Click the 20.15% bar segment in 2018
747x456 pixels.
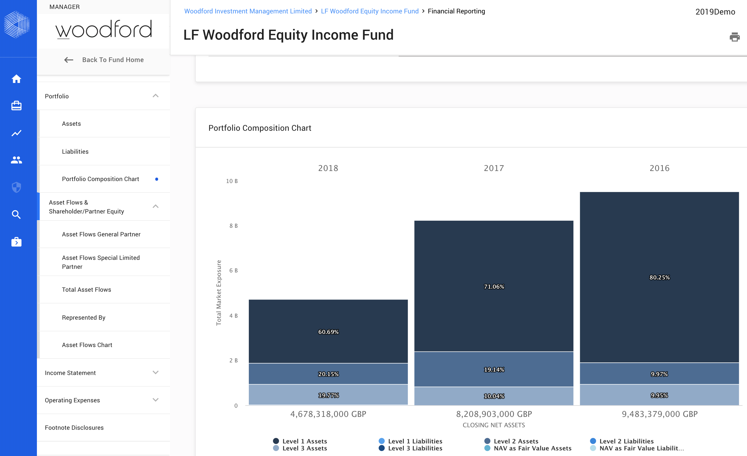(x=328, y=374)
